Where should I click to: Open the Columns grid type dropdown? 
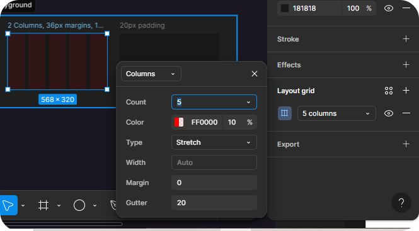point(151,74)
